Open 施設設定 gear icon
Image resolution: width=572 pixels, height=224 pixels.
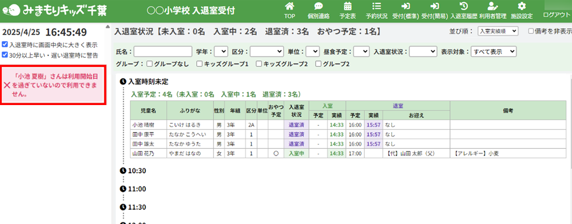[x=522, y=7]
